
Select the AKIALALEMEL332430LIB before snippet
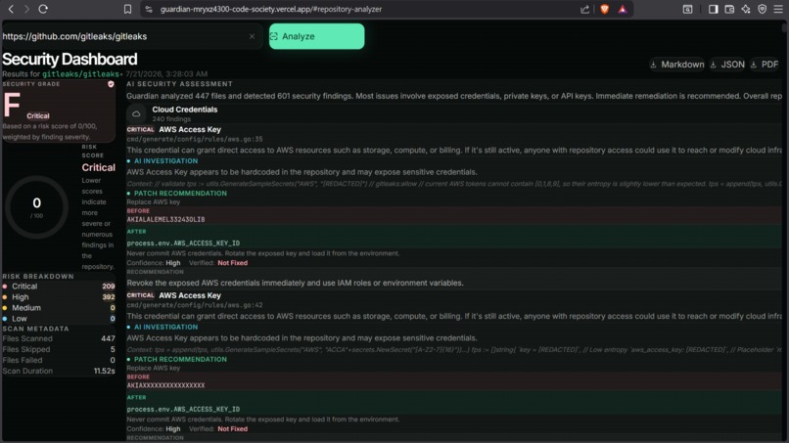coord(165,220)
